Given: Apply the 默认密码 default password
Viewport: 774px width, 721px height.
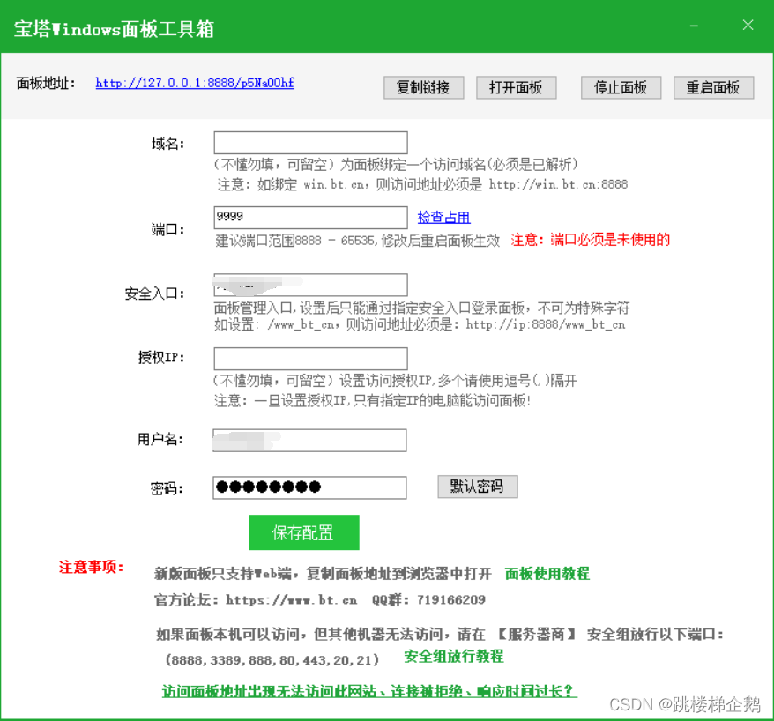Looking at the screenshot, I should 477,487.
